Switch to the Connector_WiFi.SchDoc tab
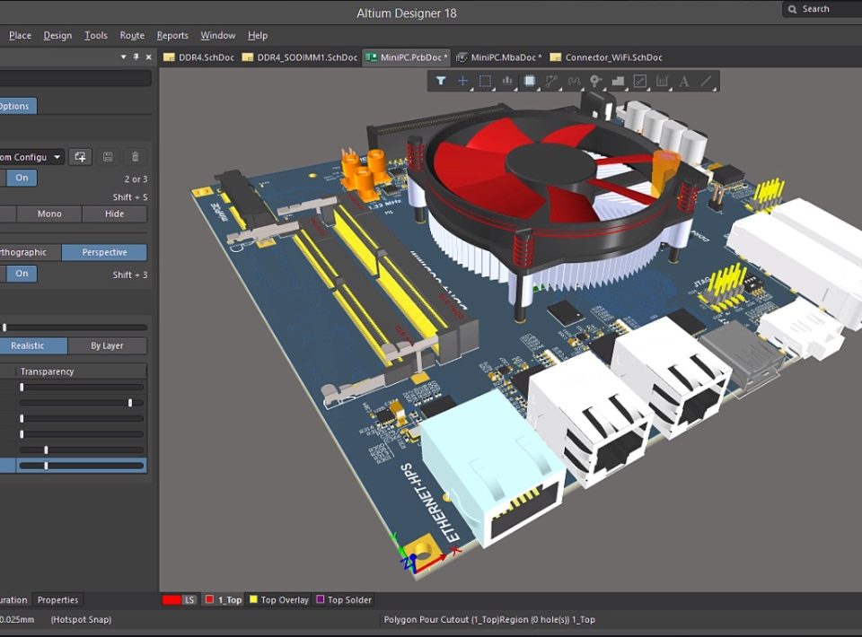 pos(606,57)
